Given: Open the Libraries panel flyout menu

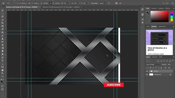Looking at the screenshot, I should click(x=174, y=27).
